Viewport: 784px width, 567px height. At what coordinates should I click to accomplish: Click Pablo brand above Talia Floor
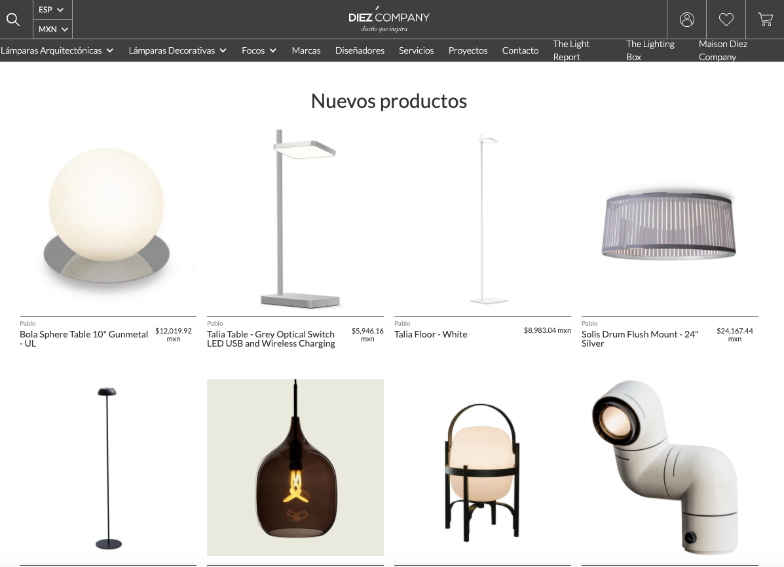[402, 324]
